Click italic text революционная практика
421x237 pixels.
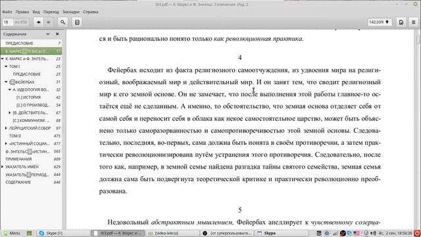click(x=264, y=39)
